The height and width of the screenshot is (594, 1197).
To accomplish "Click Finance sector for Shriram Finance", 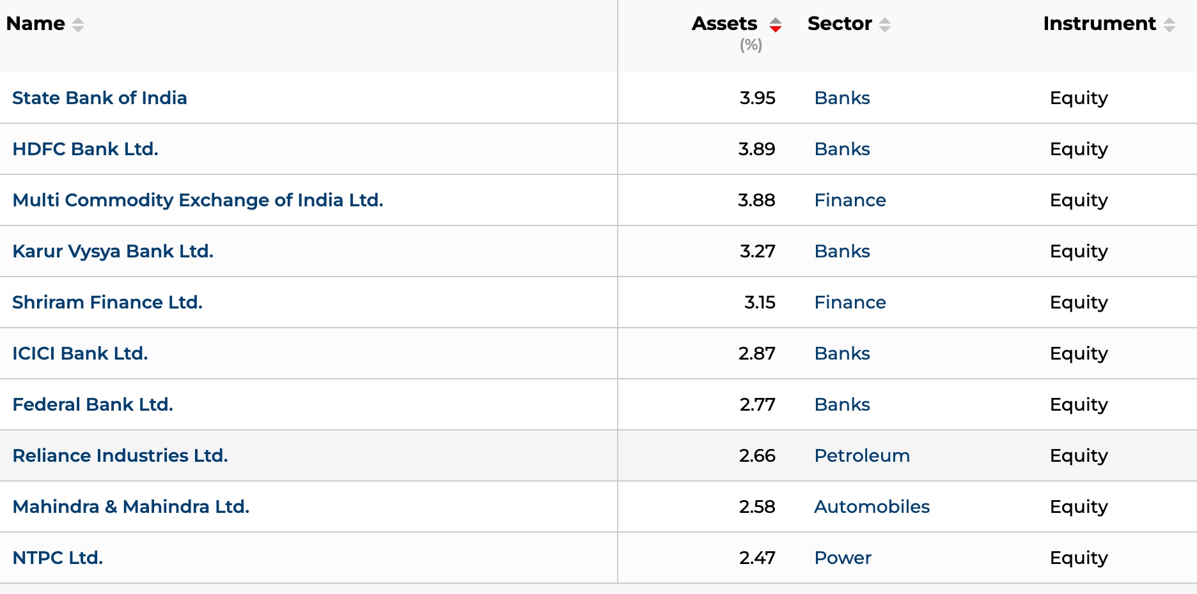I will 850,302.
